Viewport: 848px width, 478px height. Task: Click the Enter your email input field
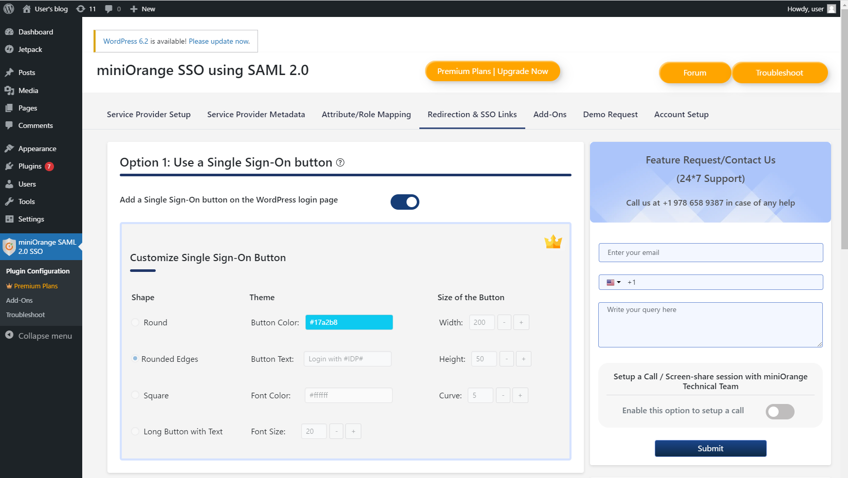pyautogui.click(x=710, y=252)
